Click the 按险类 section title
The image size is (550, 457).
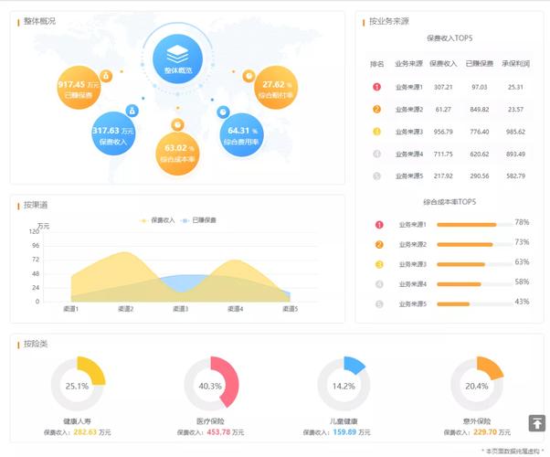(36, 344)
